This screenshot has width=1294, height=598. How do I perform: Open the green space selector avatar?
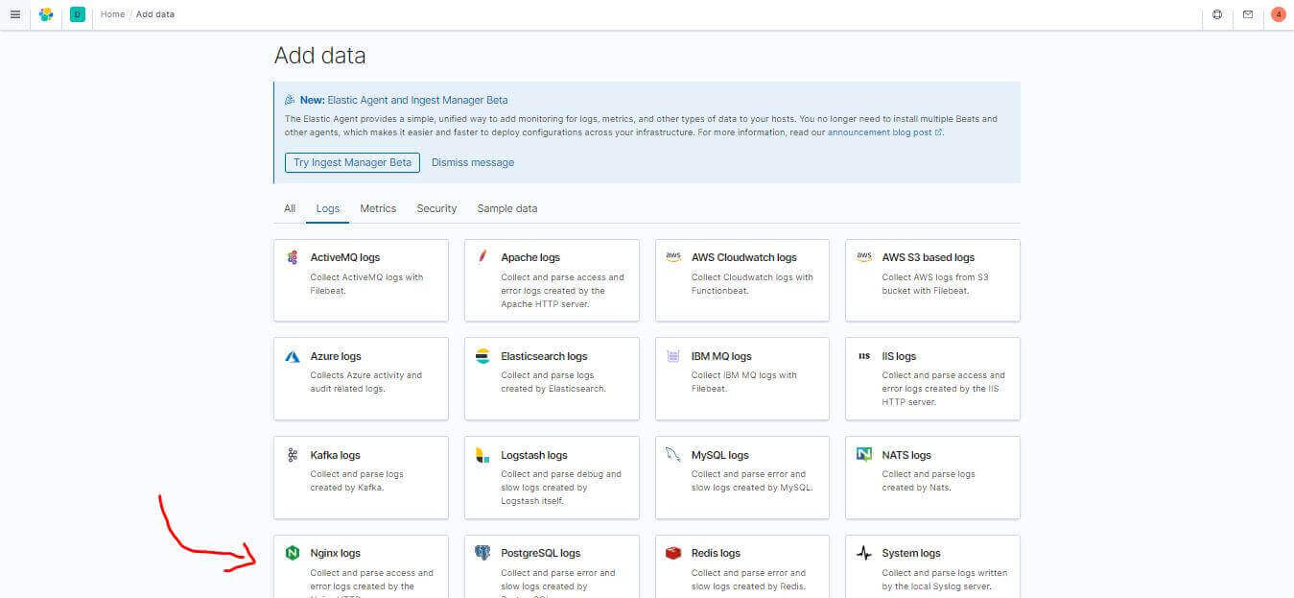[x=78, y=14]
